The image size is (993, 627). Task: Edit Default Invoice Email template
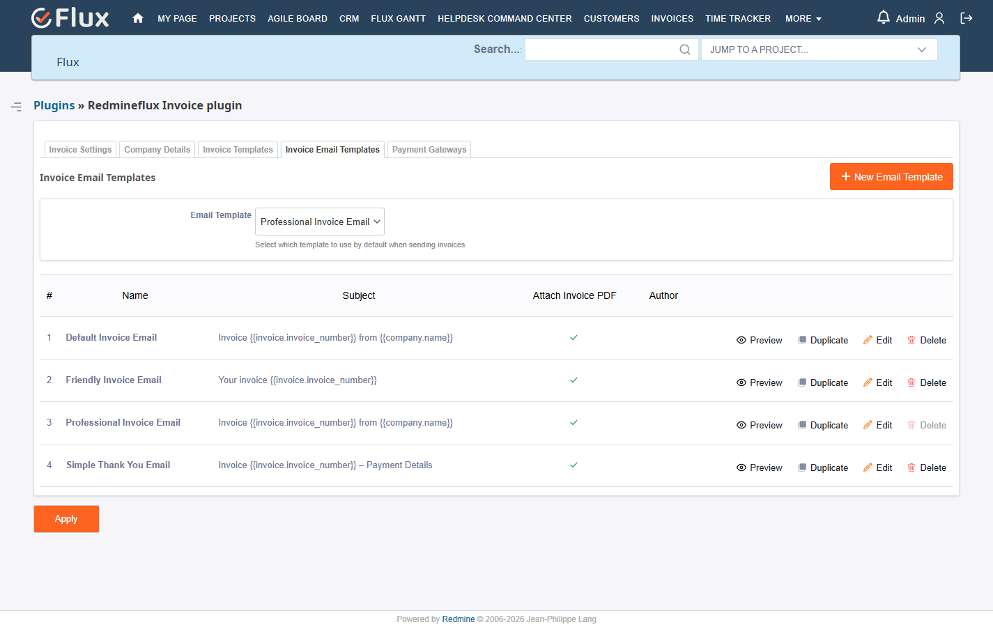(878, 340)
